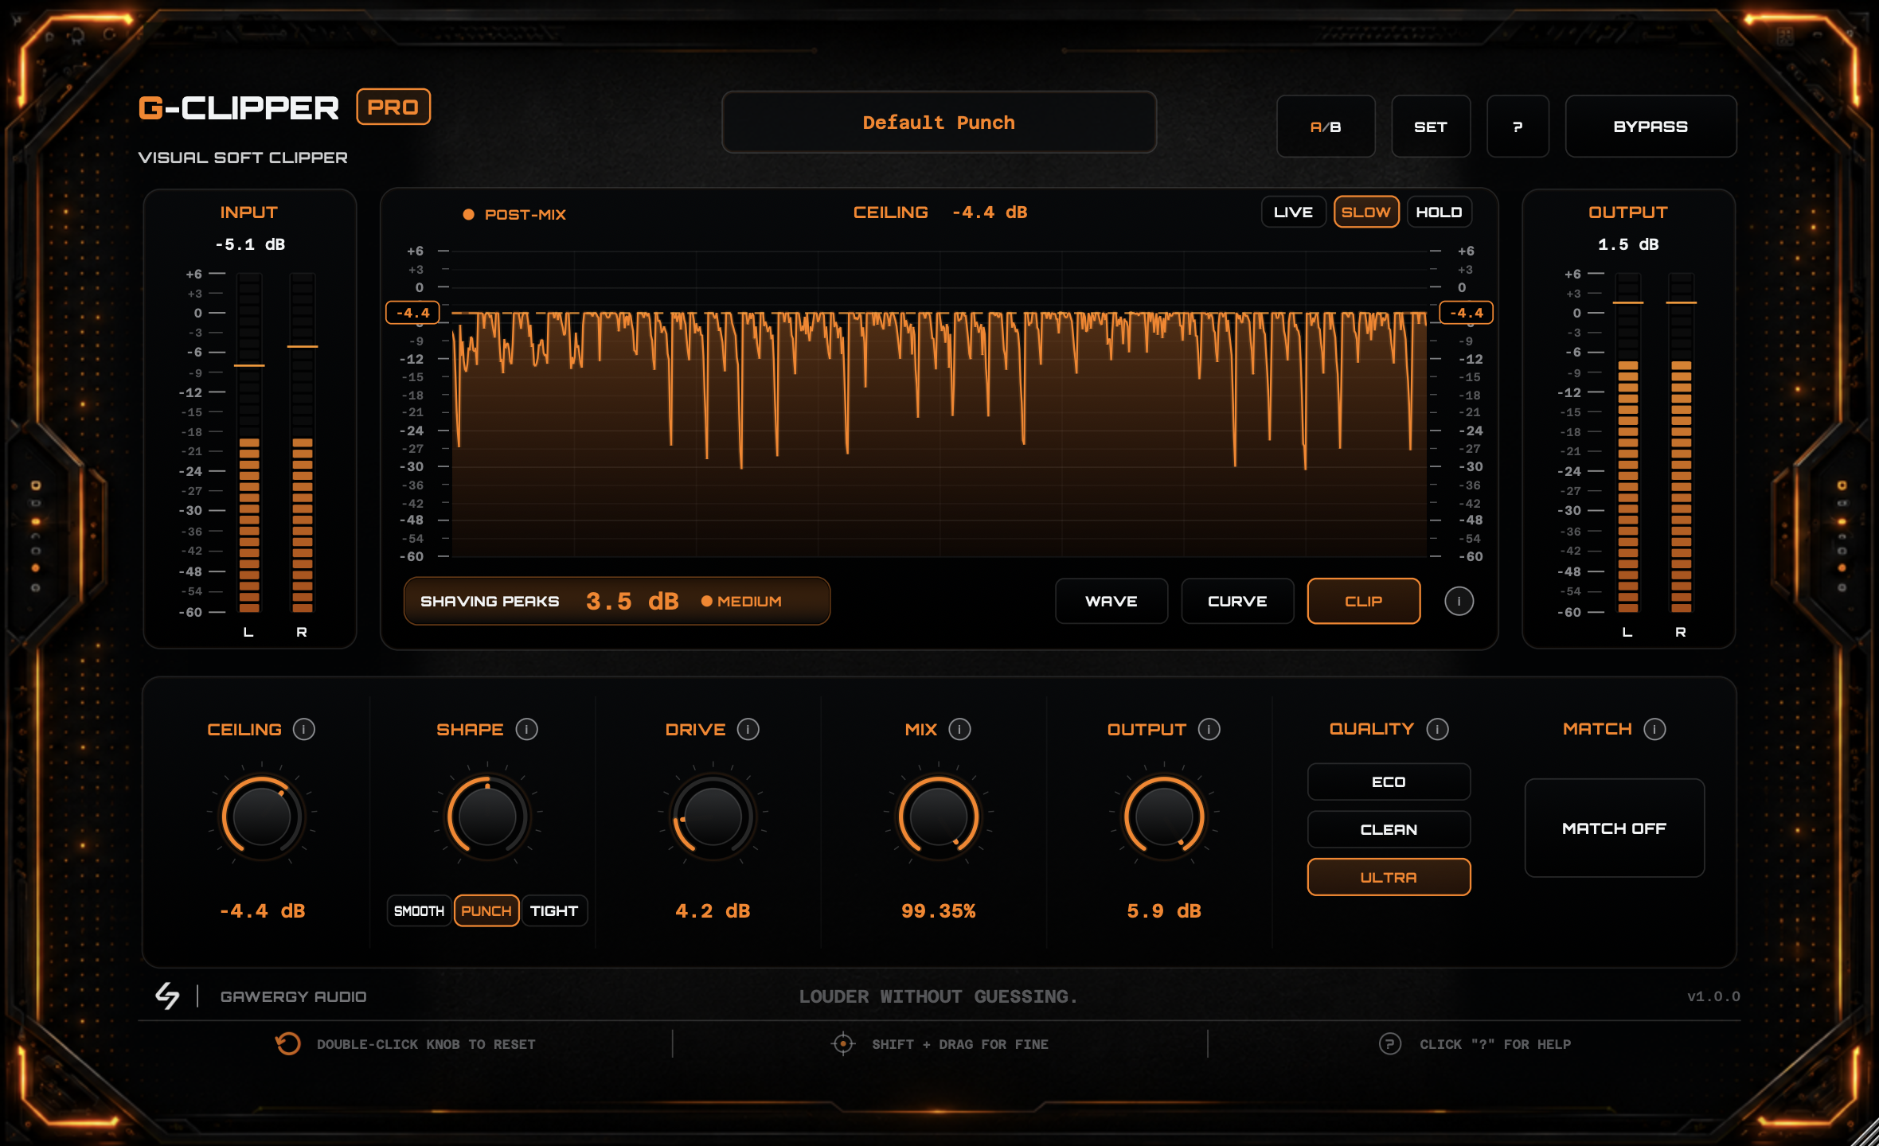Click the drive value 4.2 dB
The width and height of the screenshot is (1879, 1146).
[x=713, y=911]
